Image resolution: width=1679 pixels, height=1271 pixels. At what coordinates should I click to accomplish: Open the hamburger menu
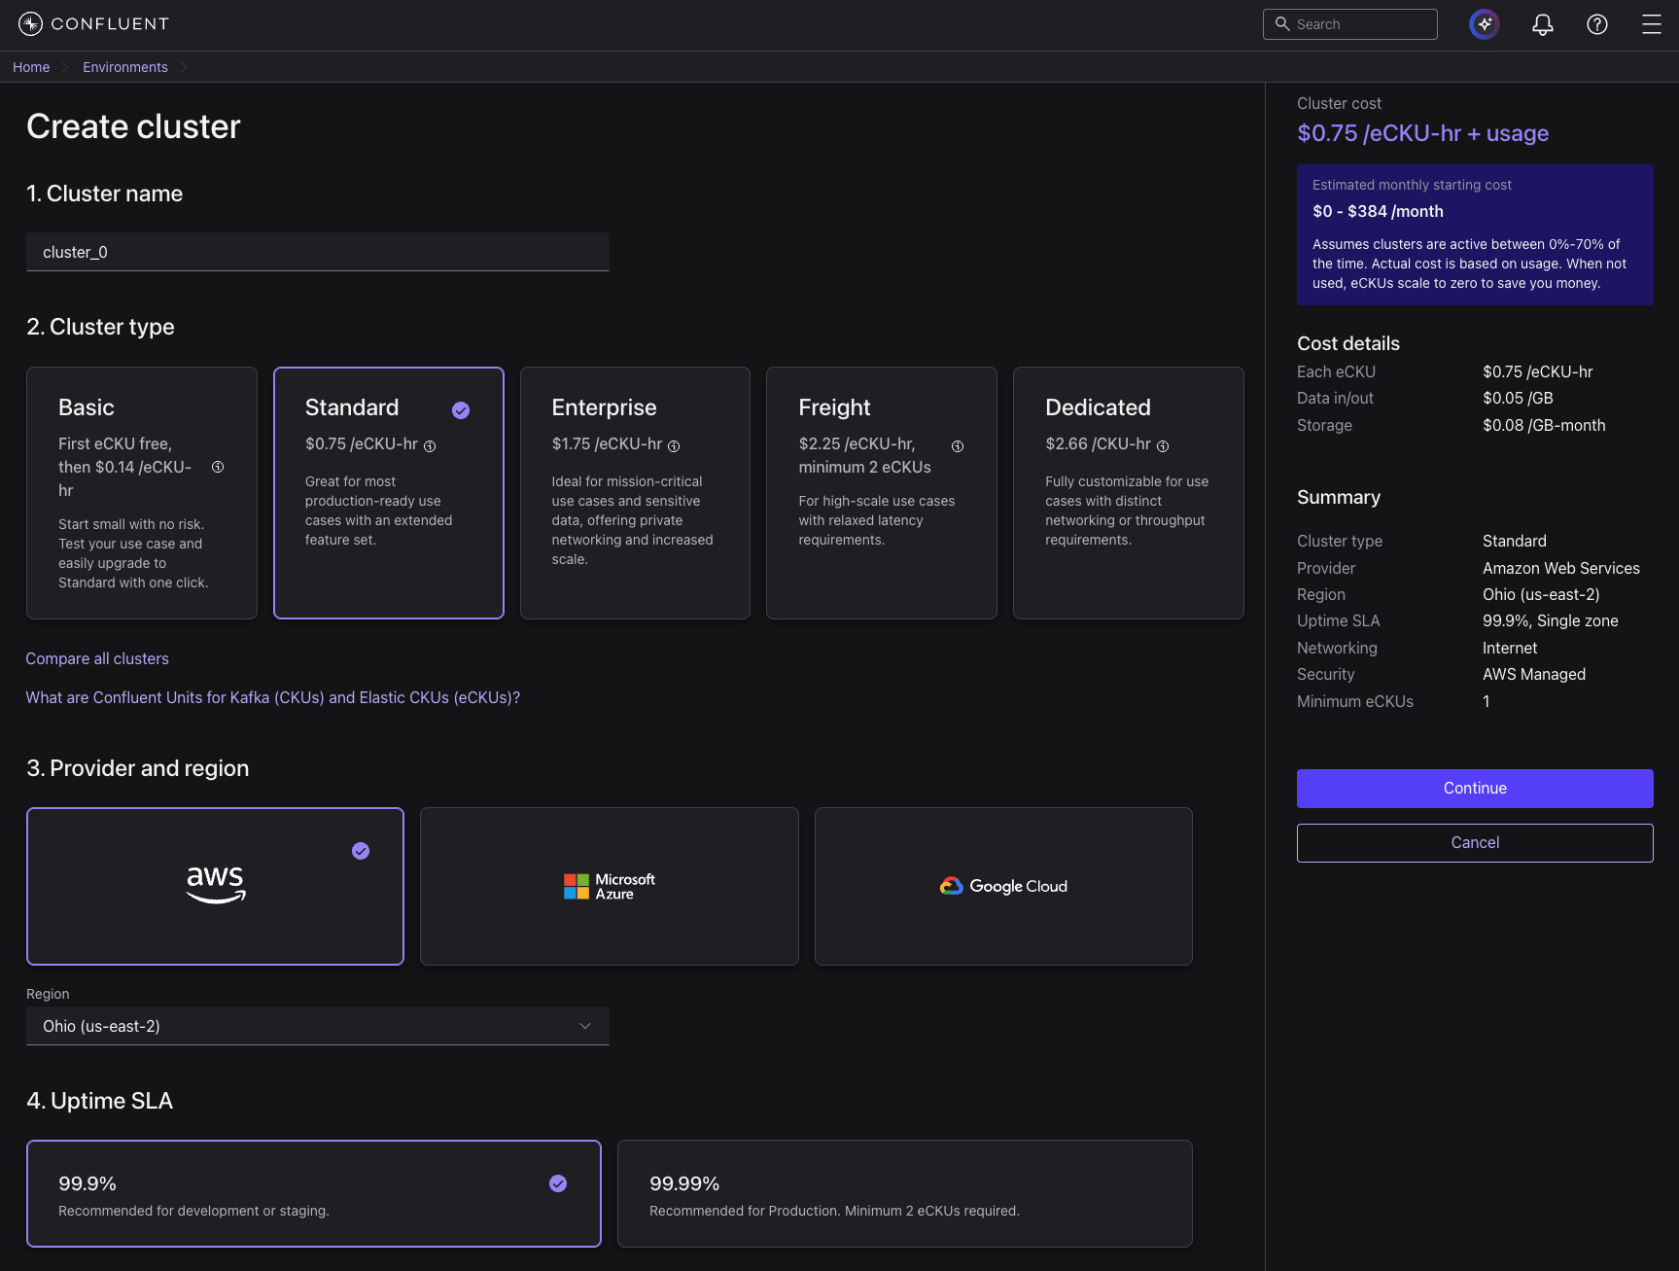(x=1652, y=24)
